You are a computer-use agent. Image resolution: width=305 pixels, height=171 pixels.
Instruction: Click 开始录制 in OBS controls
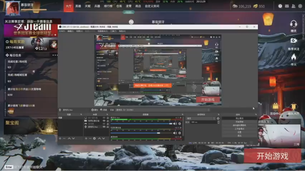click(x=239, y=122)
